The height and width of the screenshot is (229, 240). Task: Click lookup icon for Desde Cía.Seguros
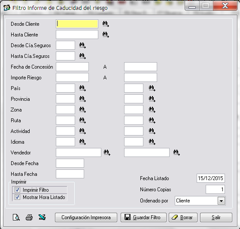click(x=82, y=45)
